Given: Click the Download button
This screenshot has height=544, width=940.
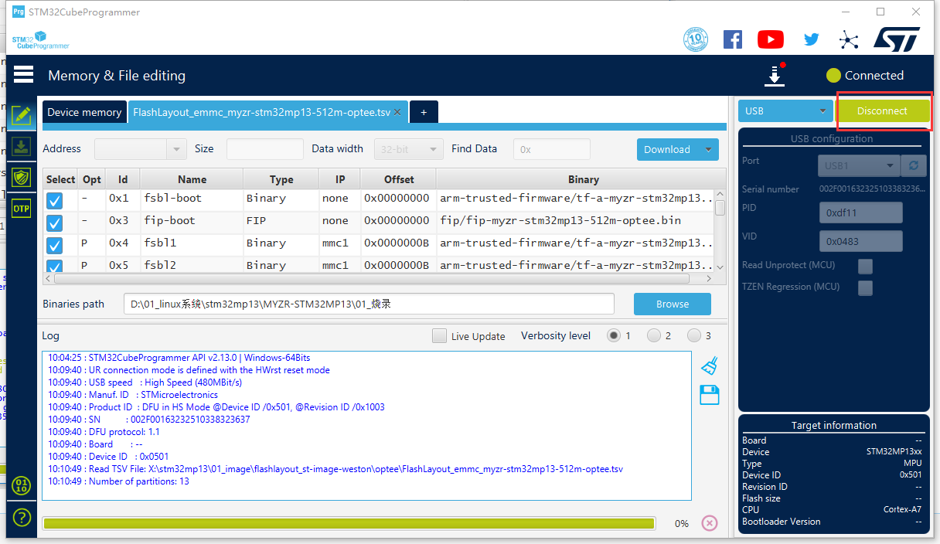Looking at the screenshot, I should click(667, 149).
